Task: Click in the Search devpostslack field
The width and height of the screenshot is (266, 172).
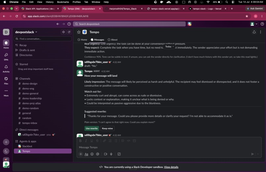Action: [x=129, y=24]
